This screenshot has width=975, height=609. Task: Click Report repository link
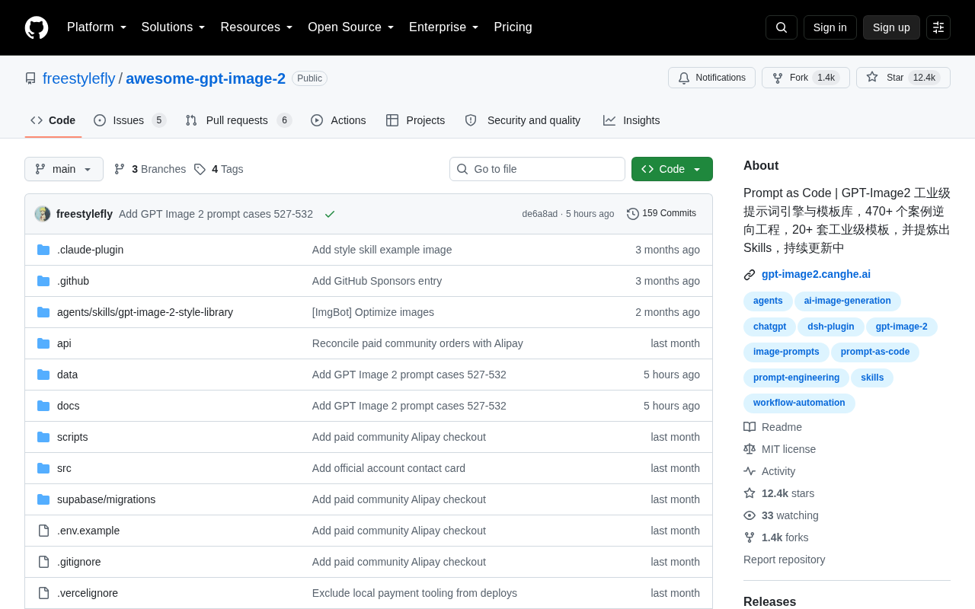point(785,560)
